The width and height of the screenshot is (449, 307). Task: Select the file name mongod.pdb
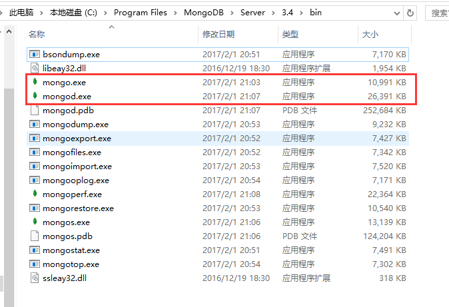[68, 111]
